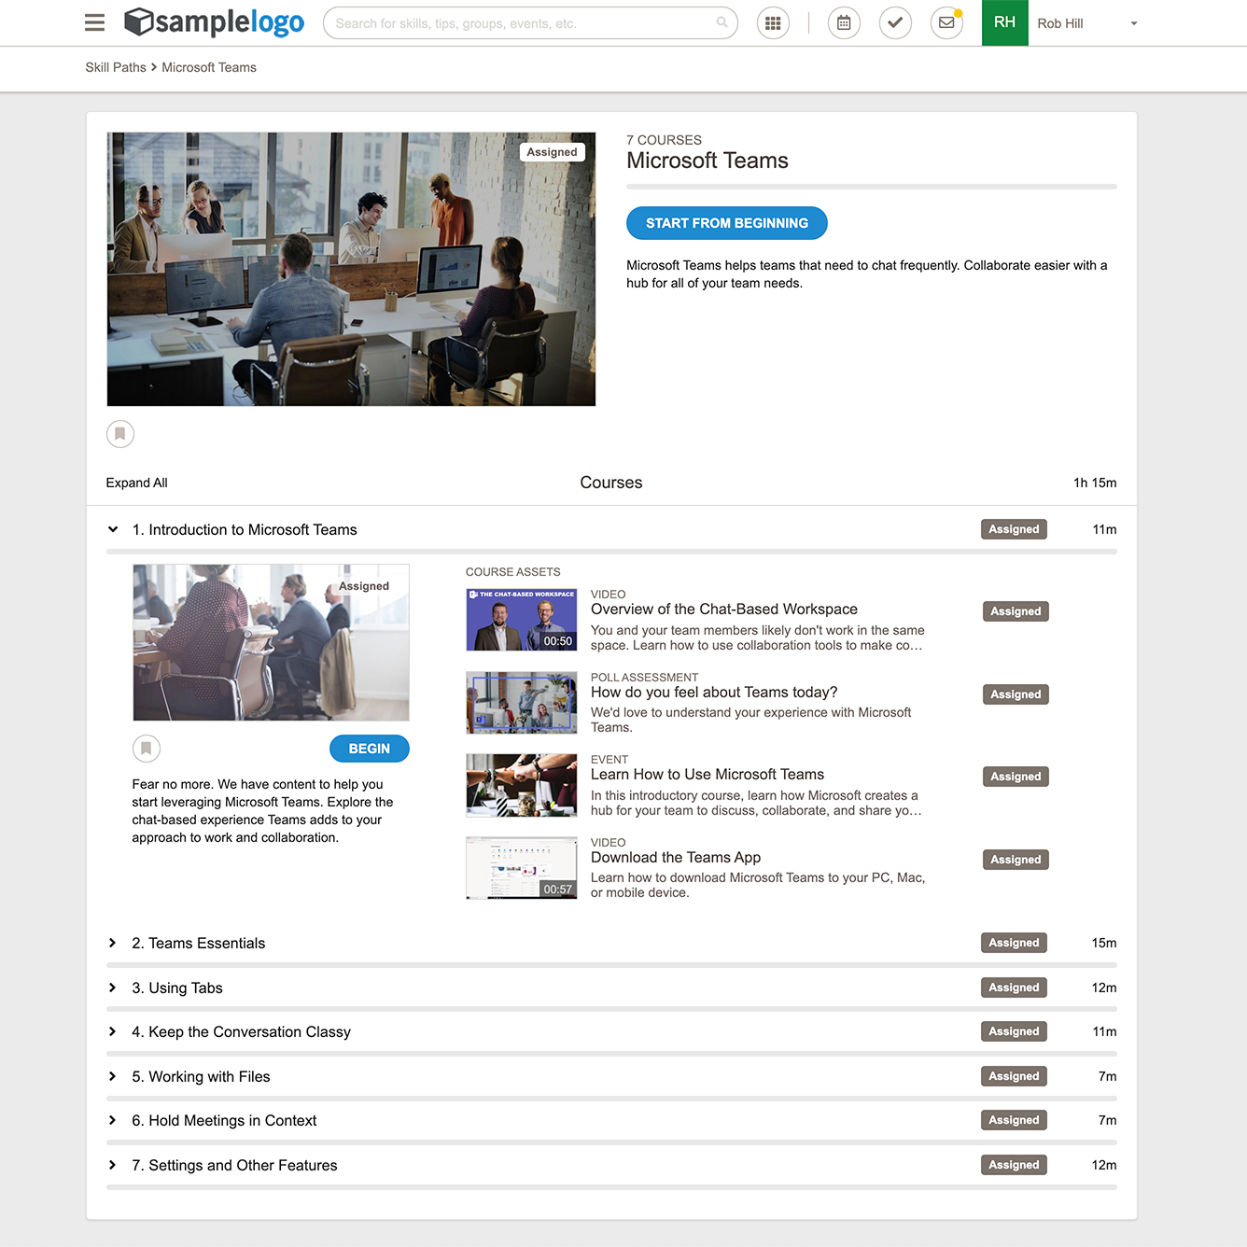Bookmark the Microsoft Teams skill path

[x=120, y=433]
